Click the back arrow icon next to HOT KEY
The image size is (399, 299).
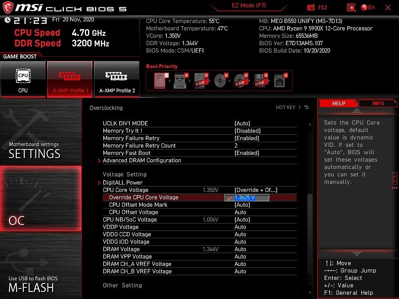(307, 107)
